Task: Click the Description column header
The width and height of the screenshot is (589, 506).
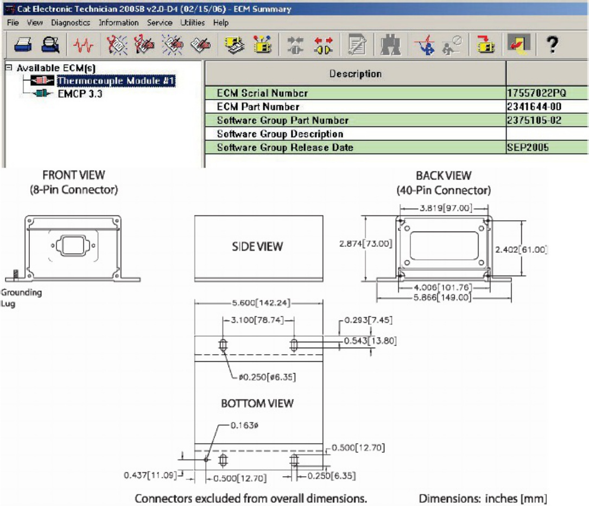Action: point(356,74)
